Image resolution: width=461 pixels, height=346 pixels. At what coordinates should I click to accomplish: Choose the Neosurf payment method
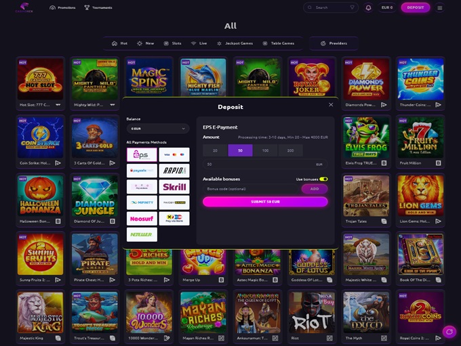(x=142, y=219)
